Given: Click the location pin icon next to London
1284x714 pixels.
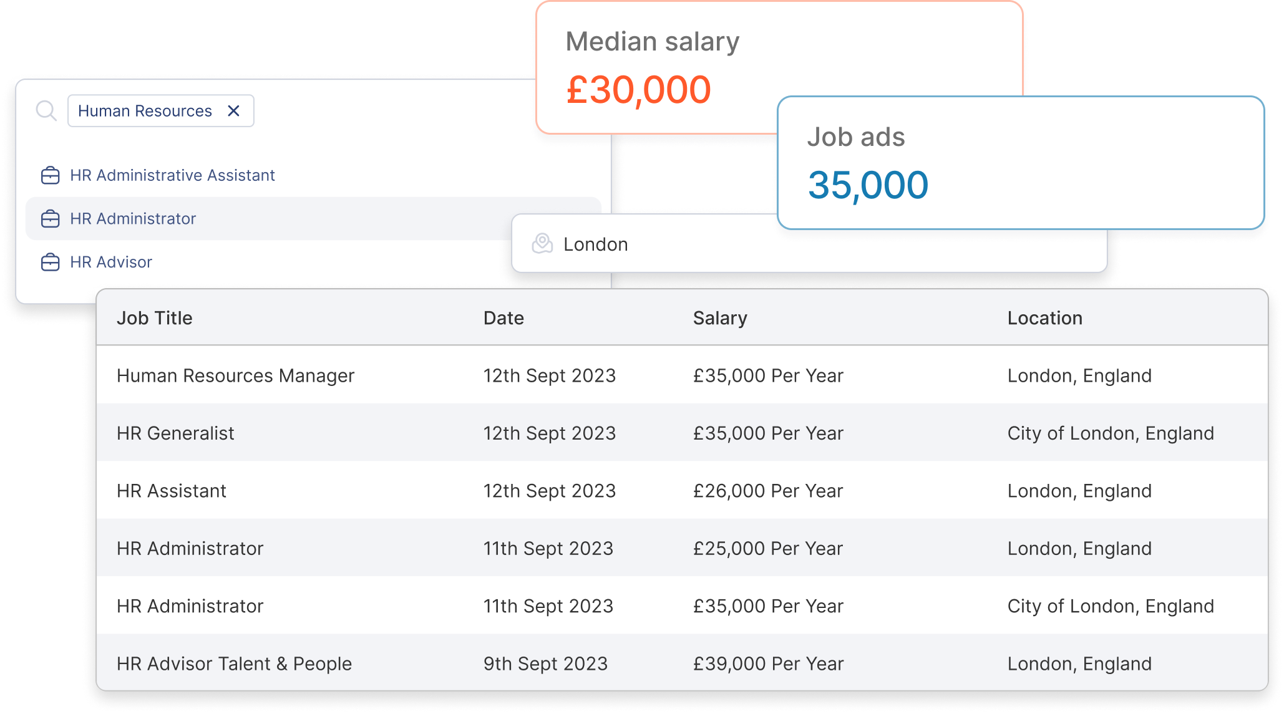Looking at the screenshot, I should [542, 244].
